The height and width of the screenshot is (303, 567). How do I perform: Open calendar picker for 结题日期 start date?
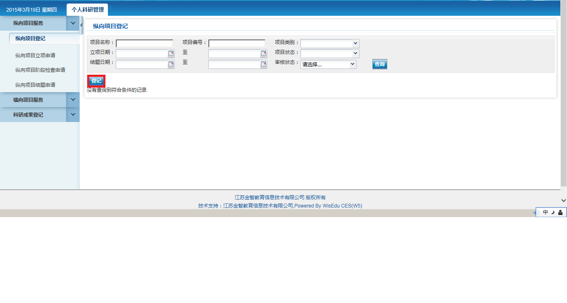[x=171, y=64]
